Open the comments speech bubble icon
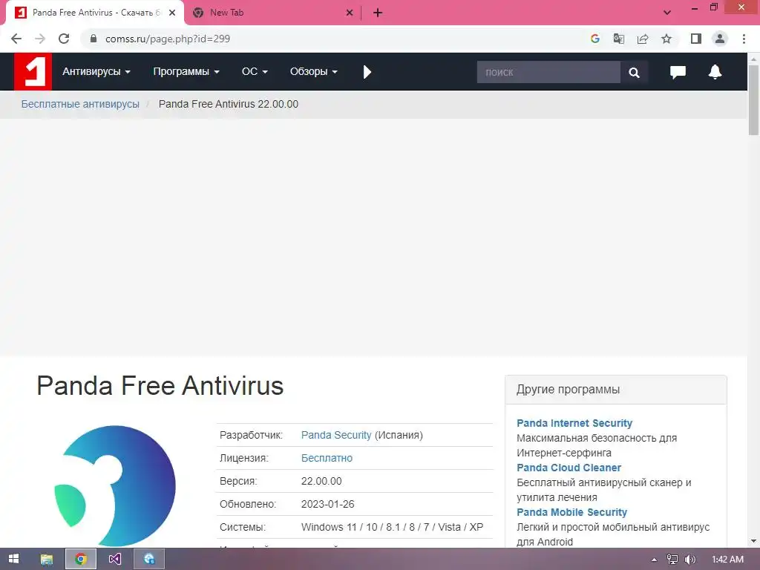This screenshot has height=570, width=760. point(678,72)
